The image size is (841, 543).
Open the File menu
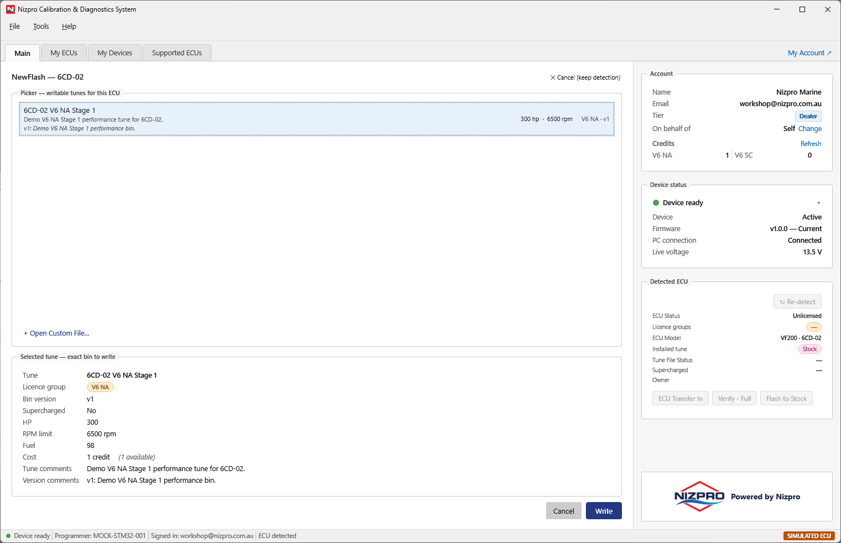[x=14, y=27]
